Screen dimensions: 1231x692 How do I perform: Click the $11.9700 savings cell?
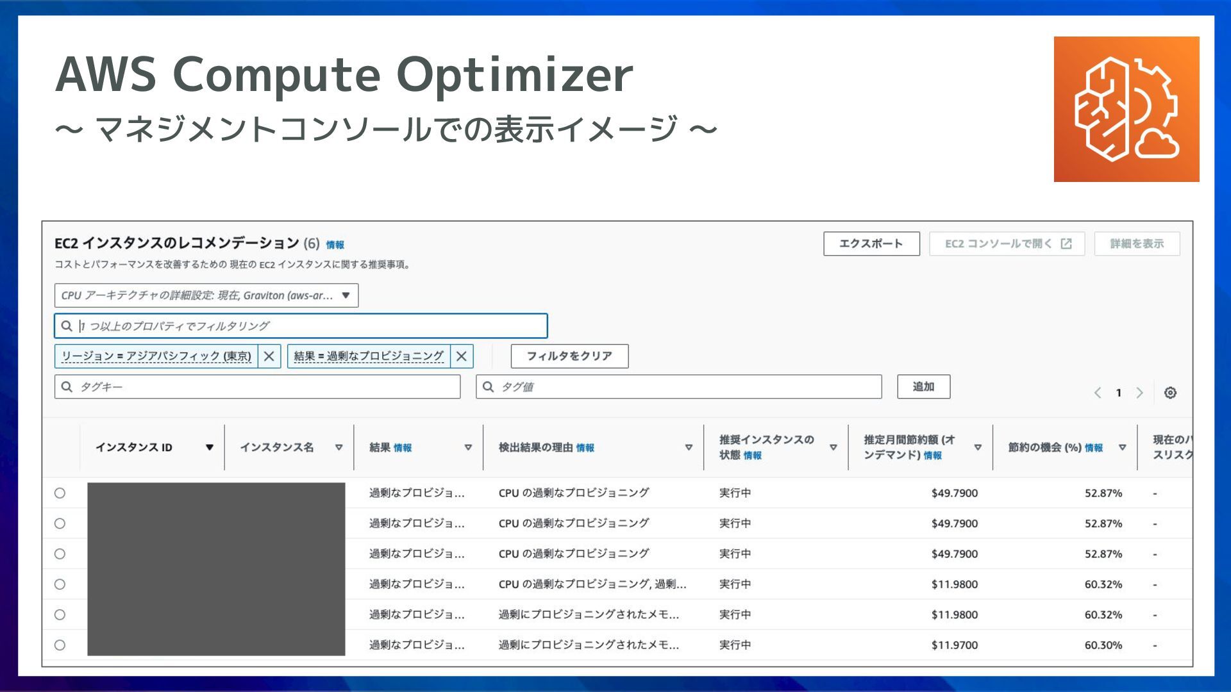click(x=955, y=645)
